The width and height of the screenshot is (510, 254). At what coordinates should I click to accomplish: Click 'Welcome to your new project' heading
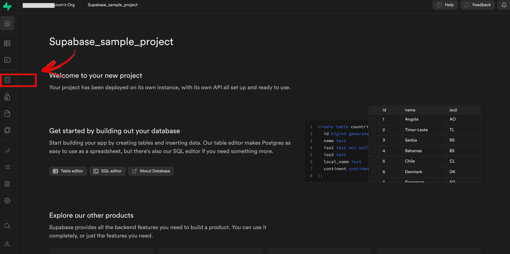click(x=96, y=76)
